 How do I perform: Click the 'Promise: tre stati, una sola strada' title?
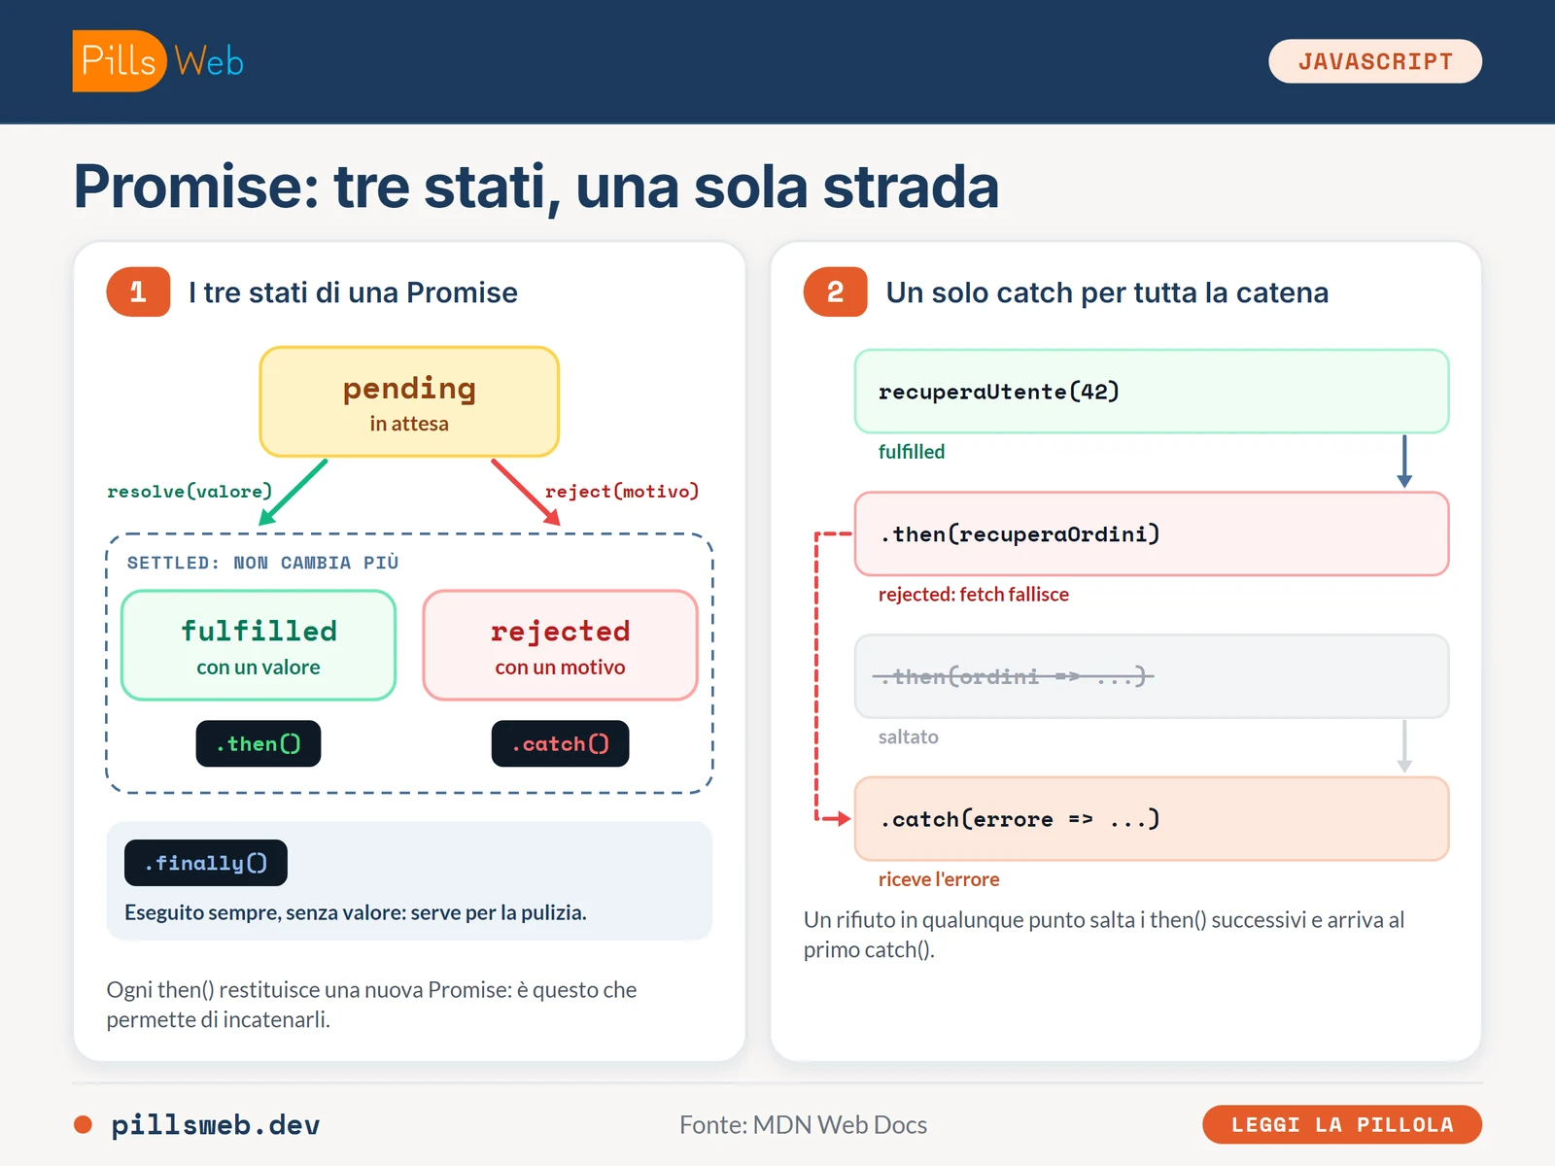coord(536,187)
